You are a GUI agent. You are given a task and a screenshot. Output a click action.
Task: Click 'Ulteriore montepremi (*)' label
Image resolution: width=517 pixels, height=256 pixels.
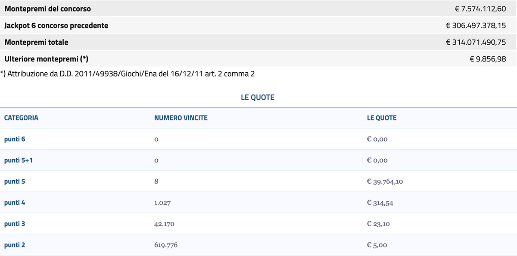point(46,59)
